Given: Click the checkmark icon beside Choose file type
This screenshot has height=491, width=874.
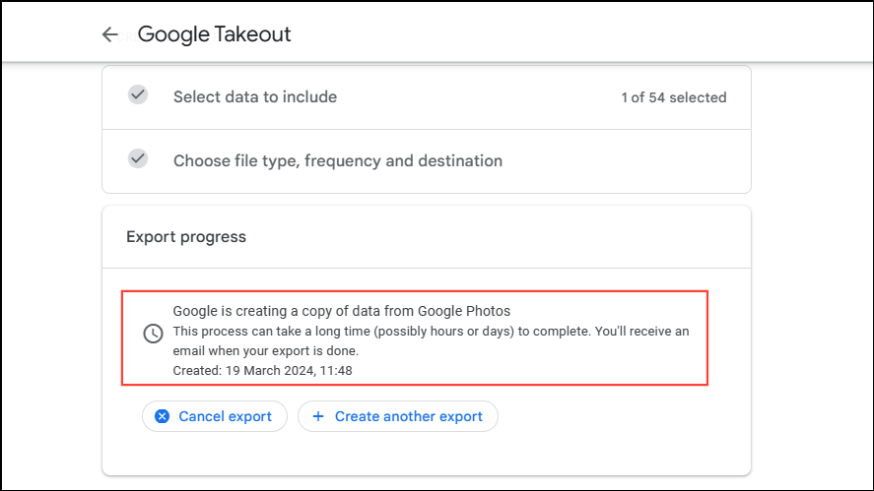Looking at the screenshot, I should (x=138, y=158).
